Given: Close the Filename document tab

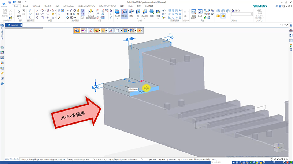Looking at the screenshot, I should click(21, 25).
